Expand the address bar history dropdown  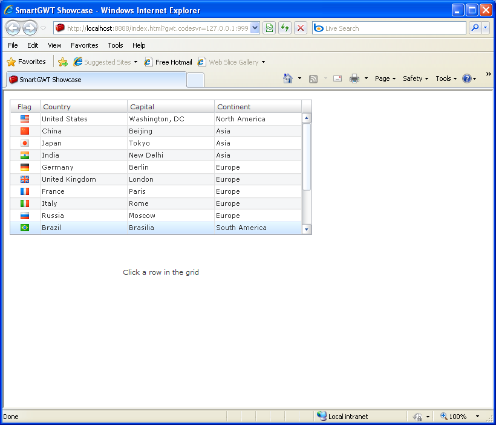tap(255, 28)
